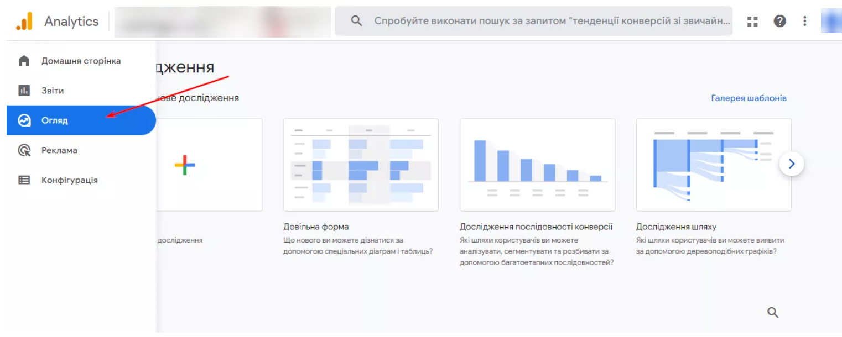This screenshot has width=842, height=337.
Task: Click the magnifier icon at bottom right
Action: coord(773,313)
